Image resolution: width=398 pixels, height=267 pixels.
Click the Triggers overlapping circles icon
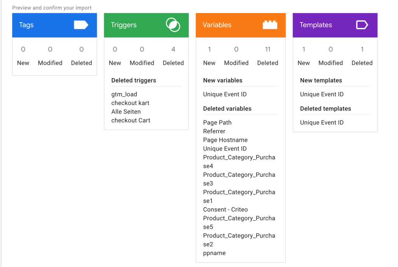173,25
